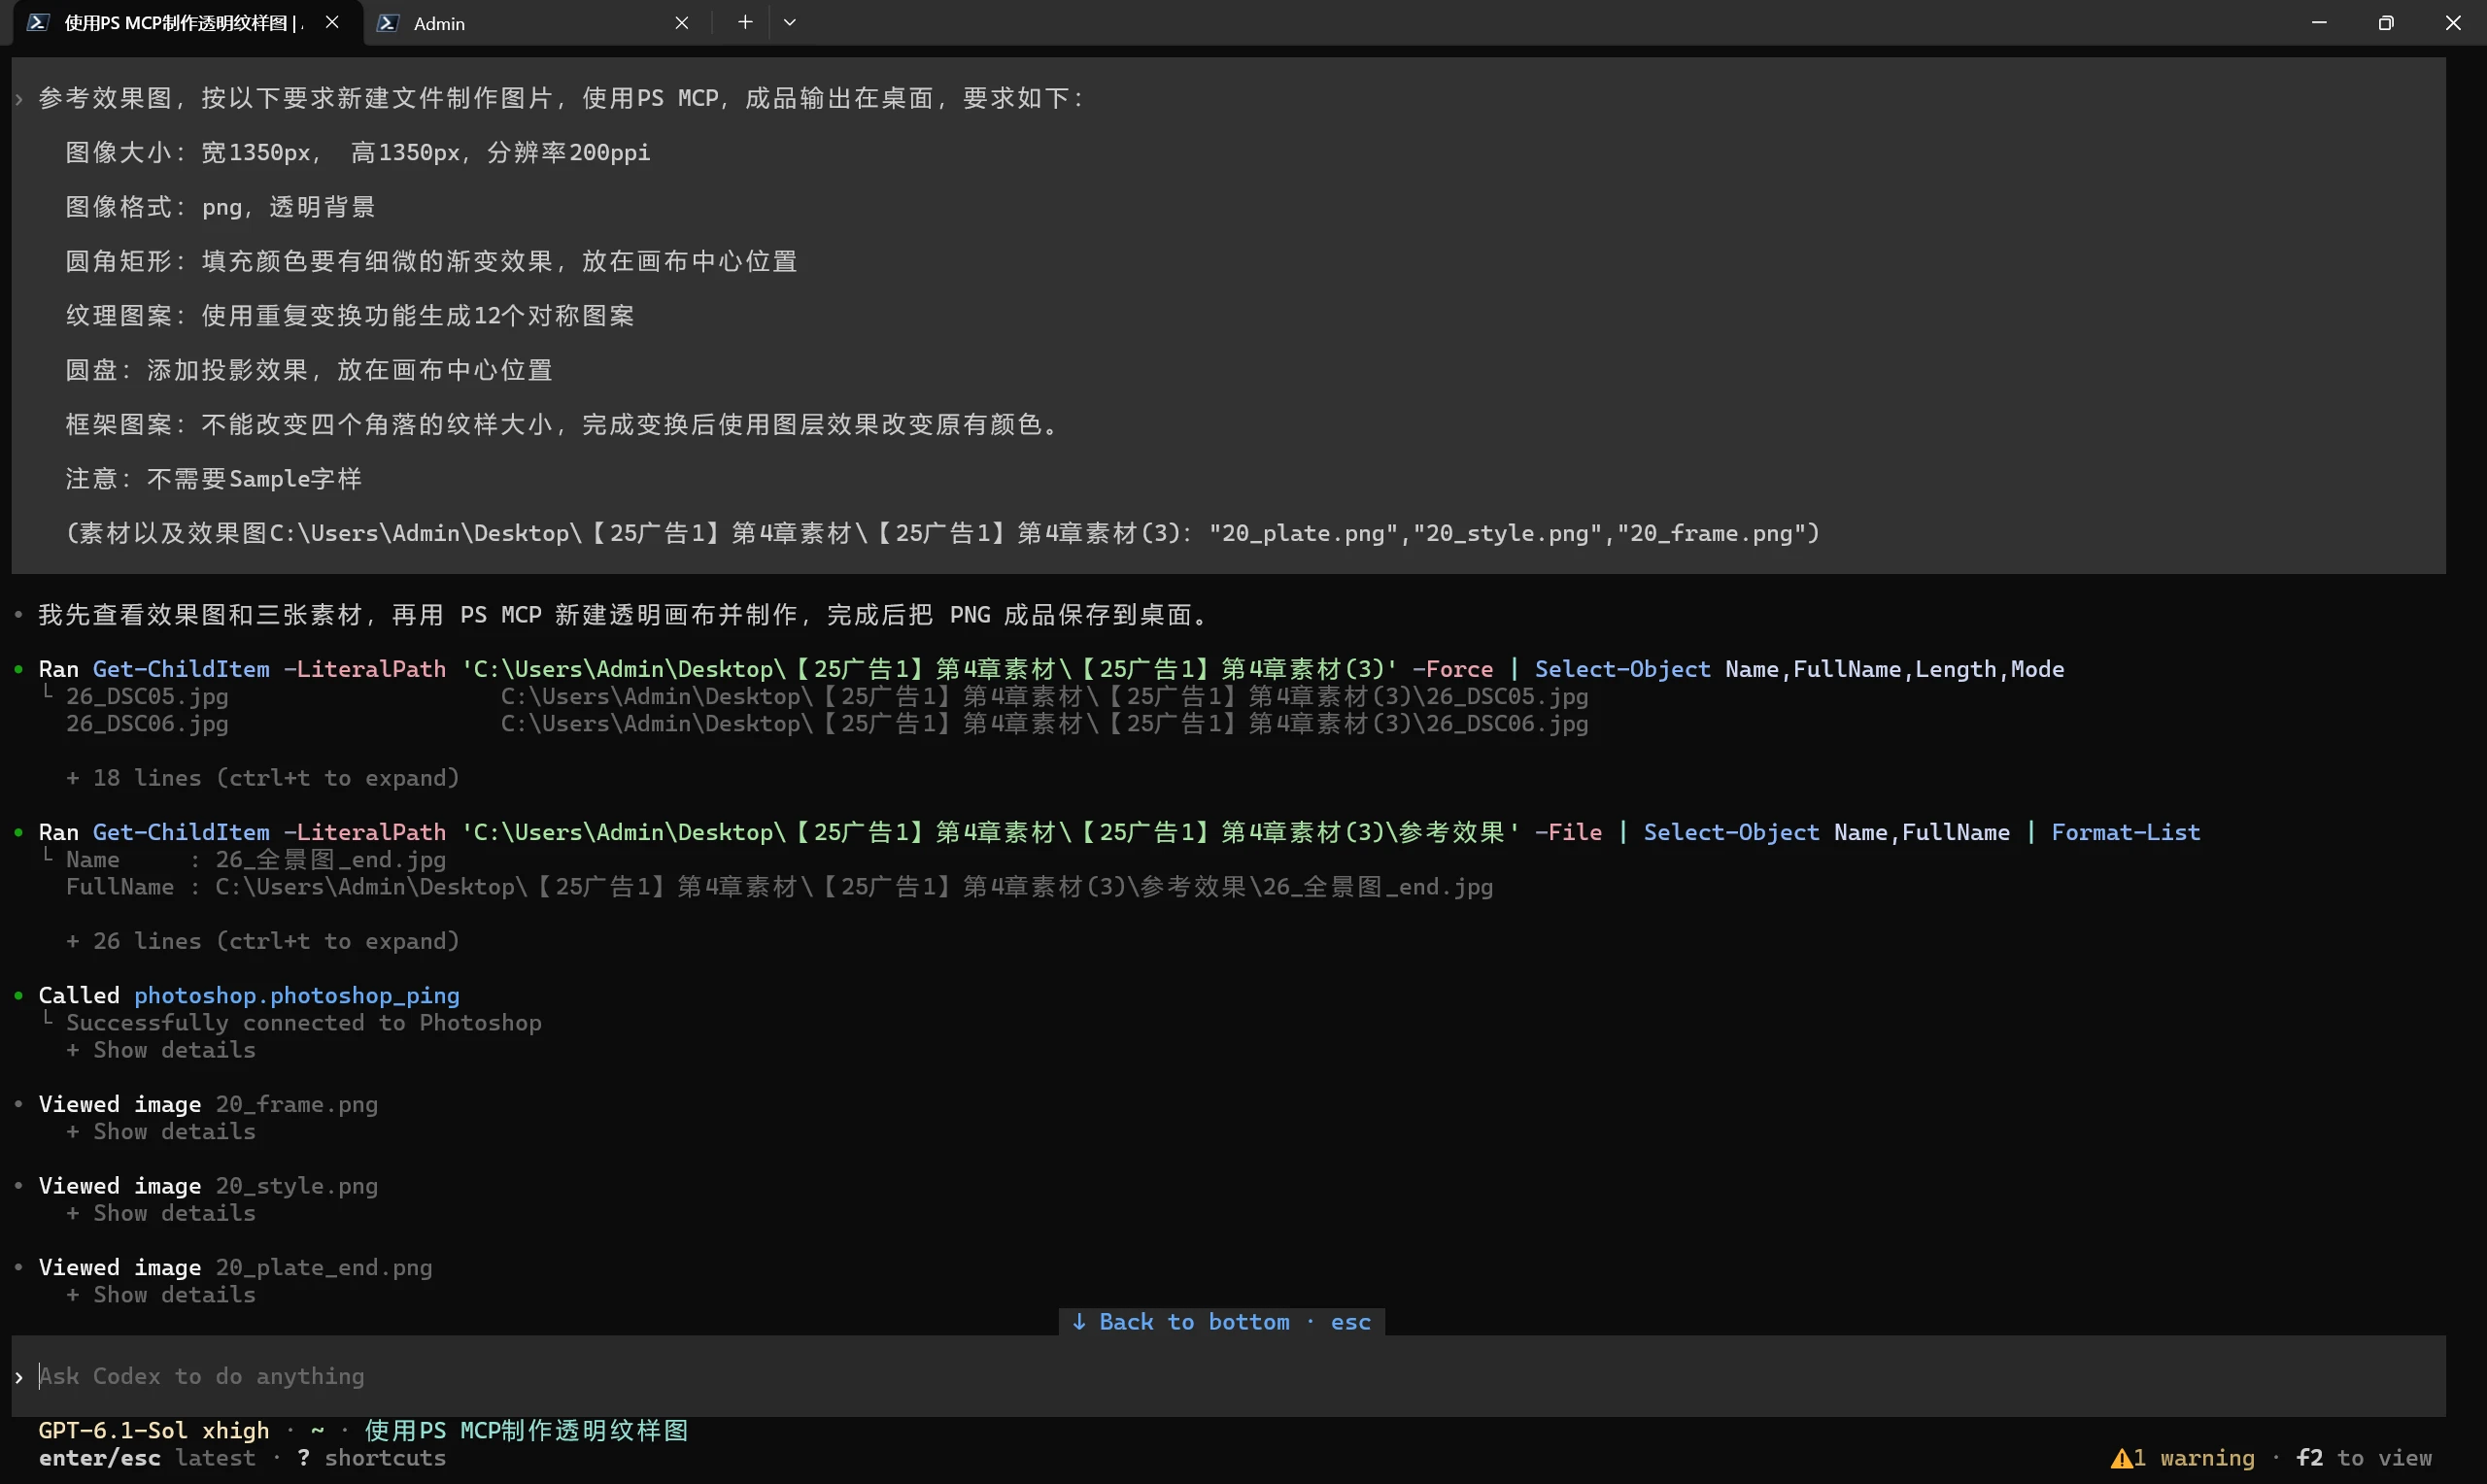
Task: Open a new terminal tab
Action: pyautogui.click(x=745, y=22)
